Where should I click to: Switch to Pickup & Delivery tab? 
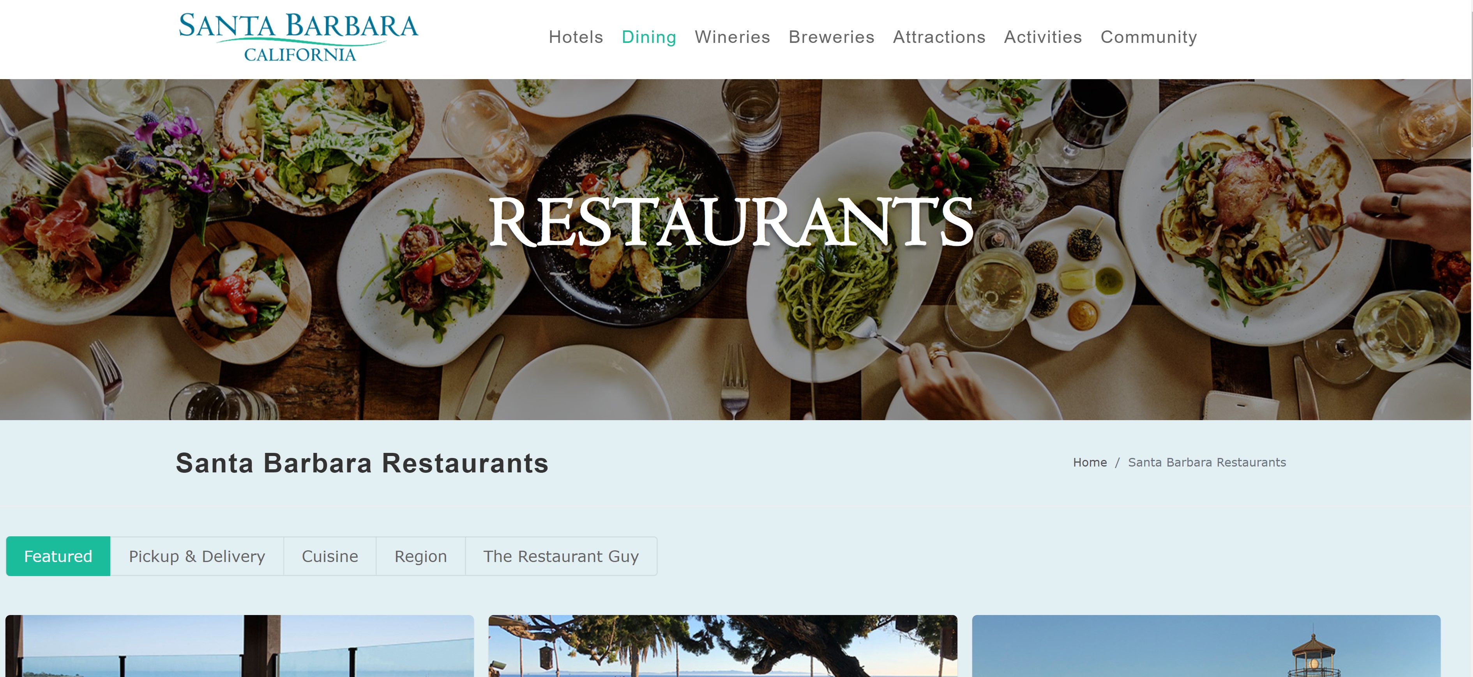coord(197,556)
